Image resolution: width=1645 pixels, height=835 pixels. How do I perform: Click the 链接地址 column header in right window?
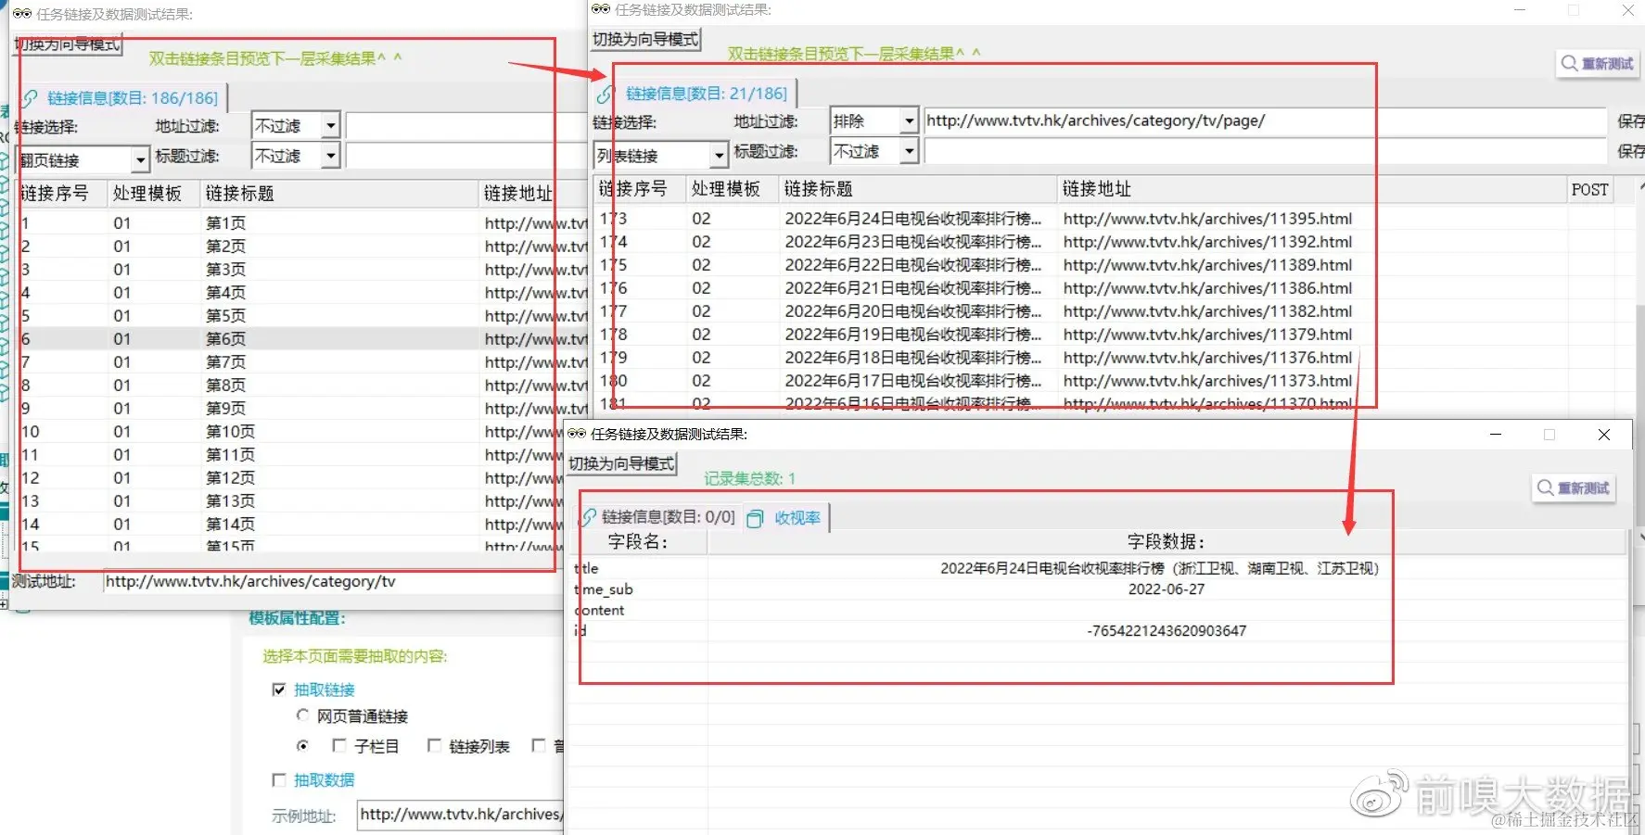(x=1311, y=189)
